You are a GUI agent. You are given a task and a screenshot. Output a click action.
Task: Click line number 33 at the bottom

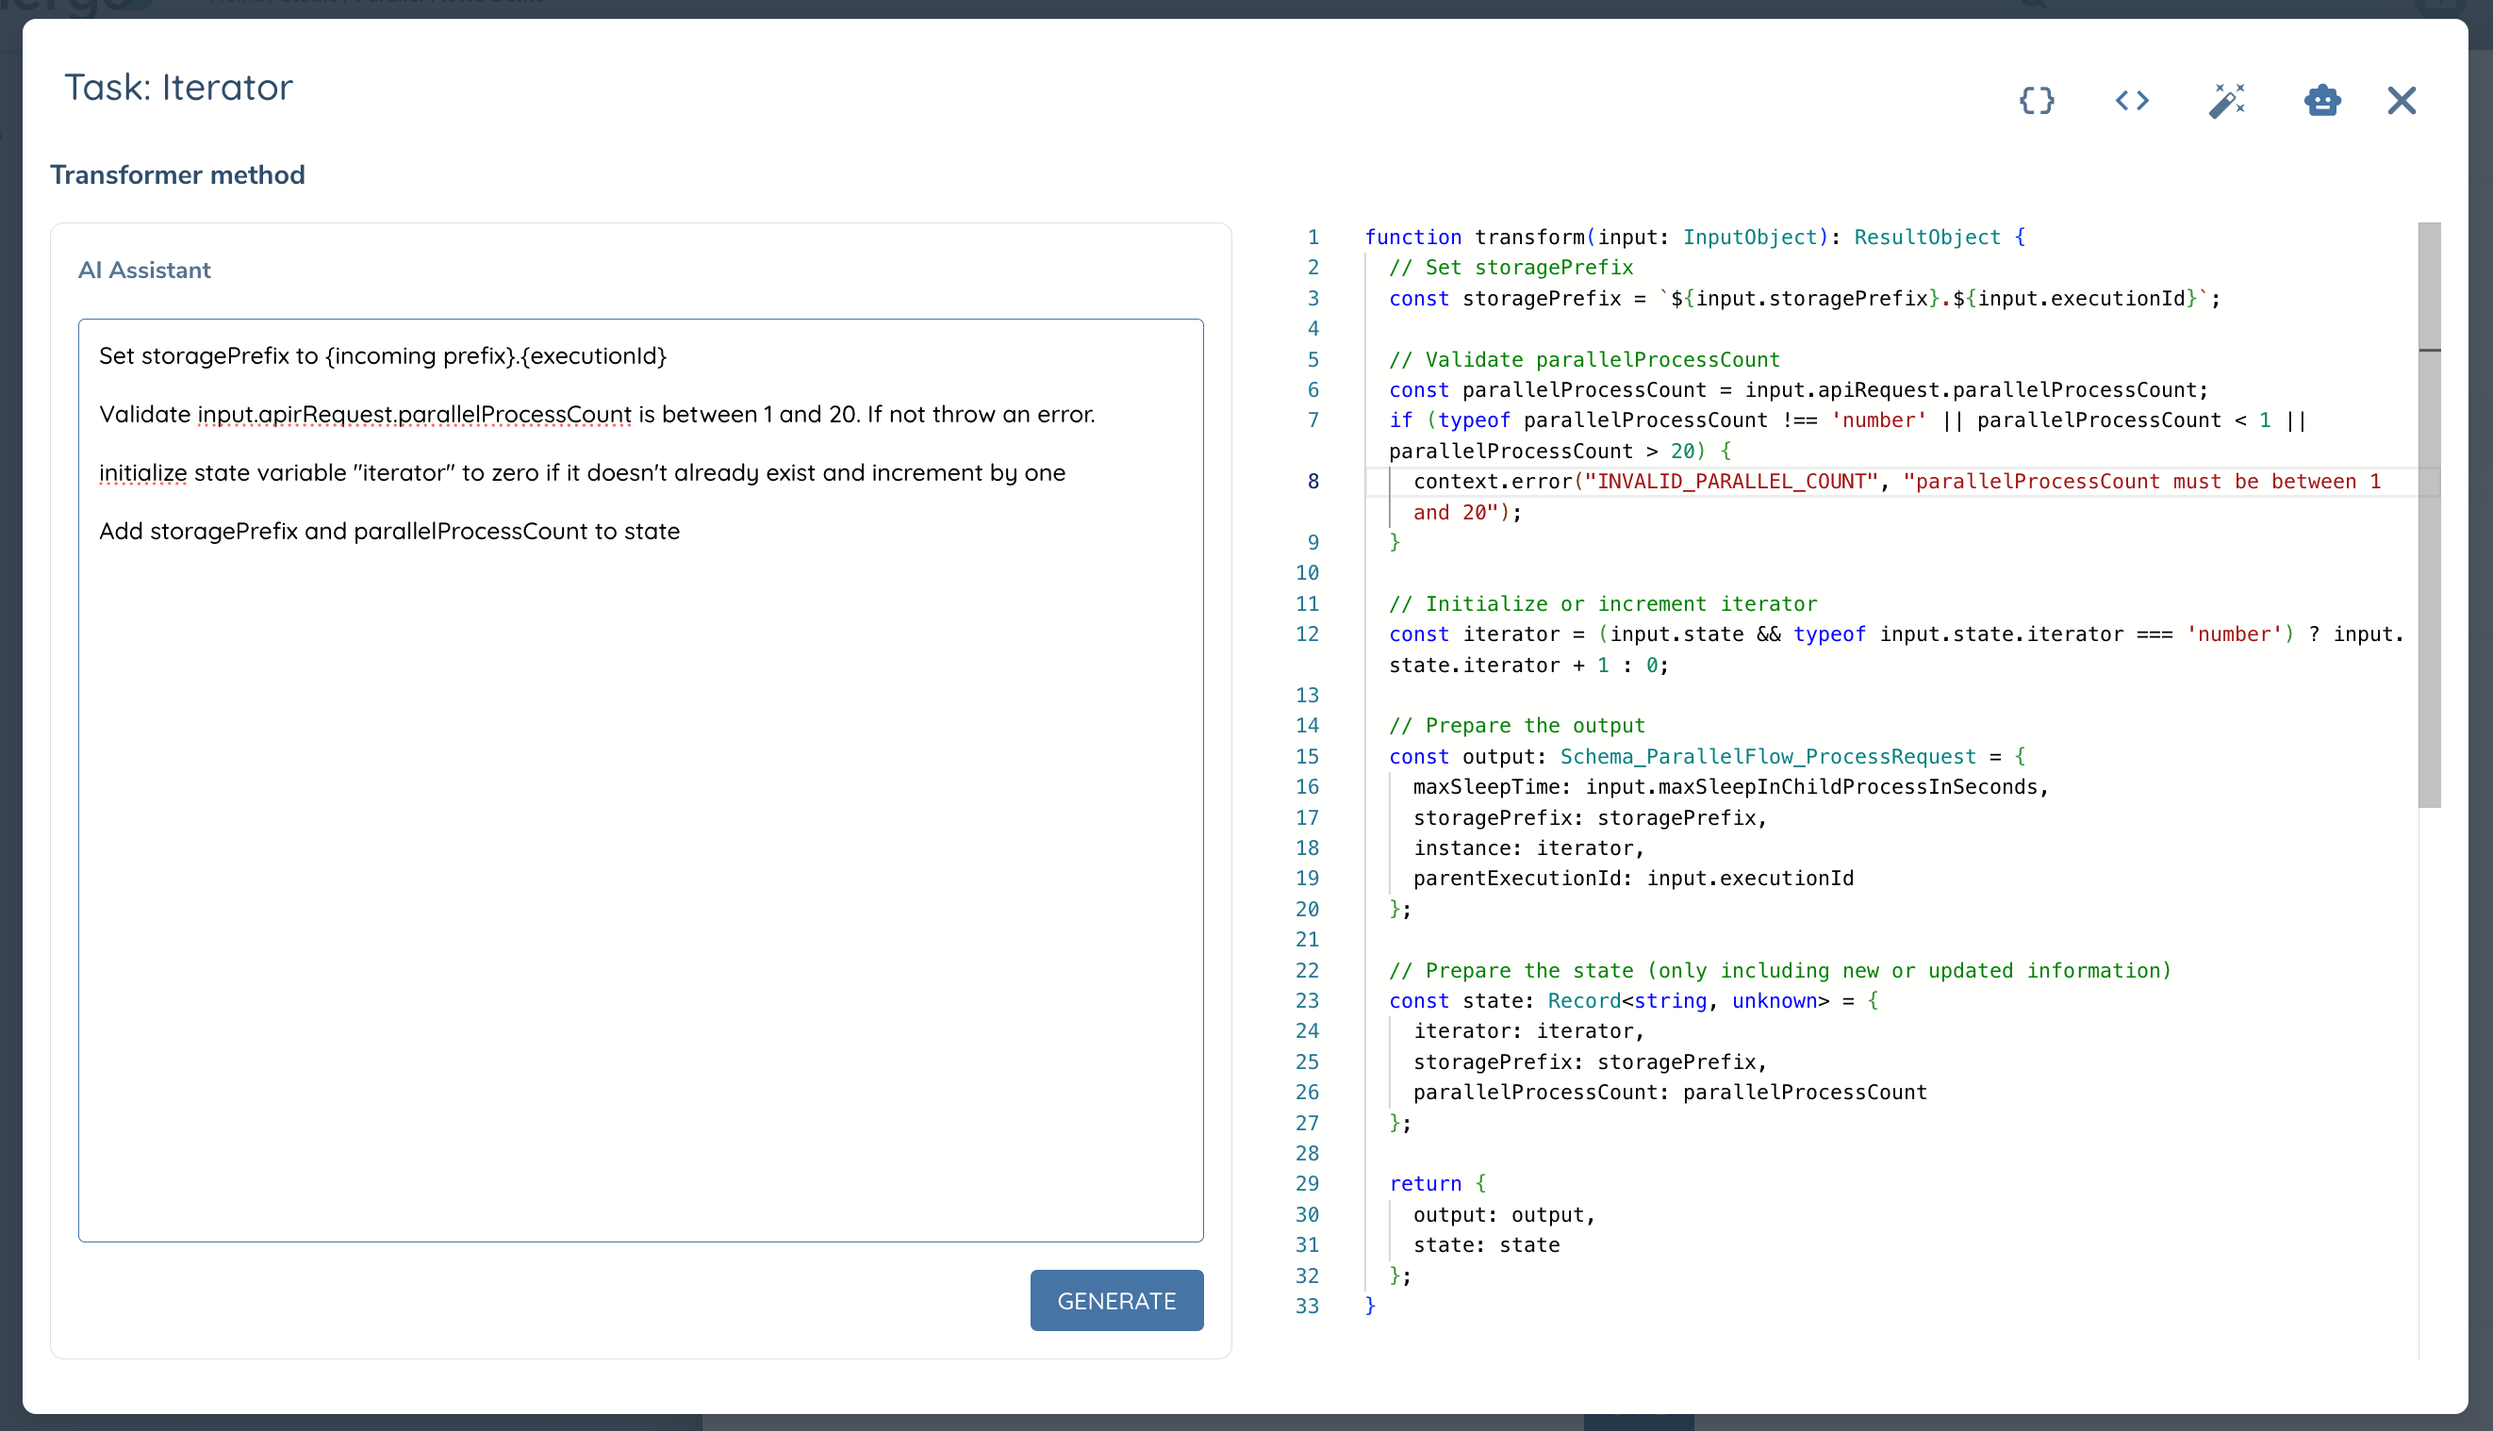tap(1308, 1307)
